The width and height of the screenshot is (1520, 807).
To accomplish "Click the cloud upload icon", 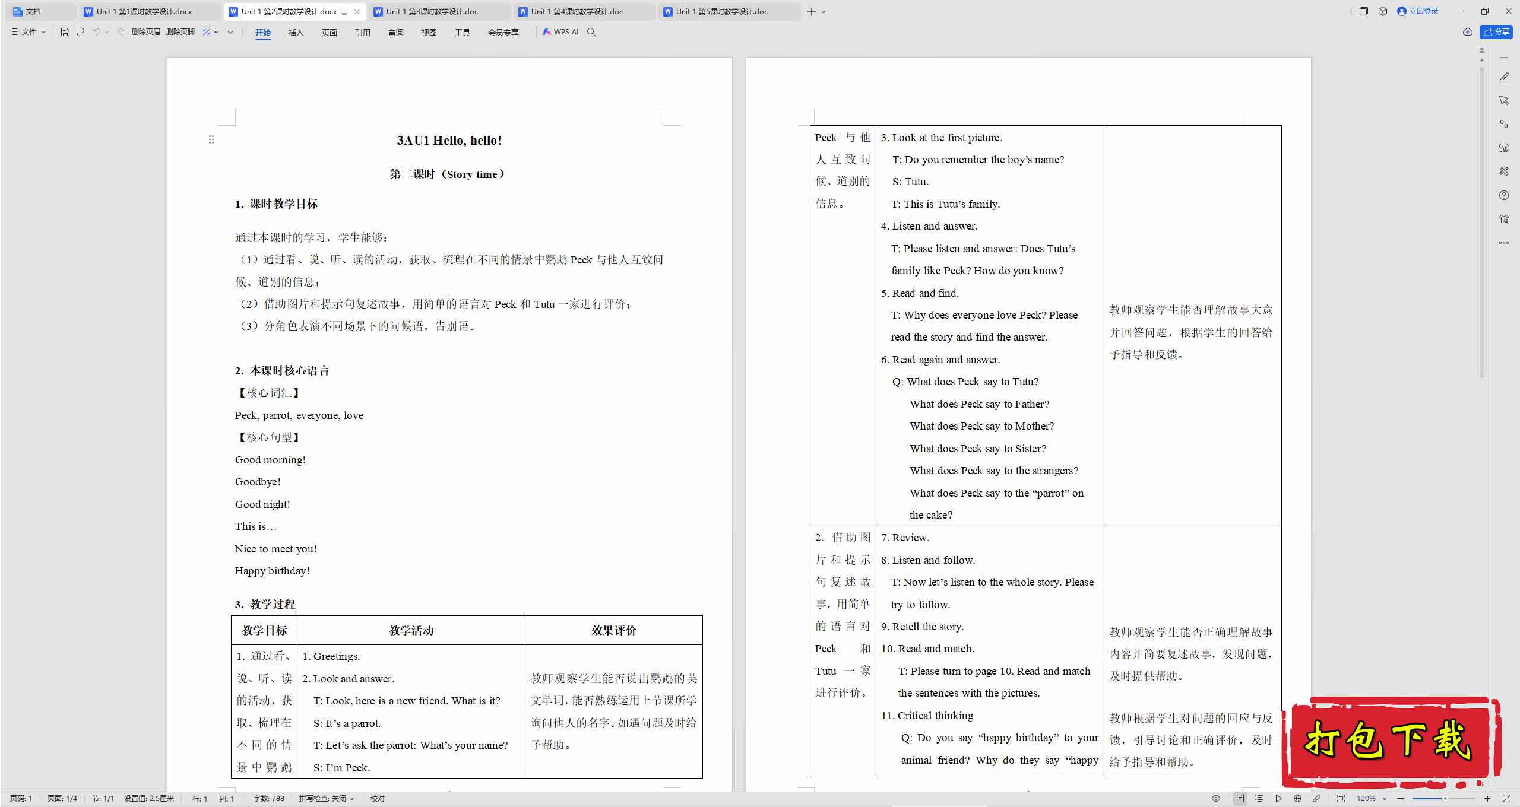I will [1467, 32].
